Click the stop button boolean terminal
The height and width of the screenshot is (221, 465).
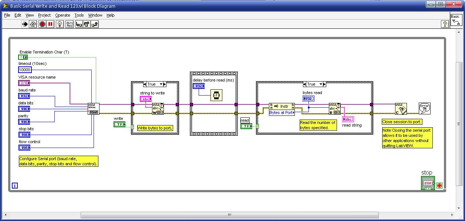point(428,183)
